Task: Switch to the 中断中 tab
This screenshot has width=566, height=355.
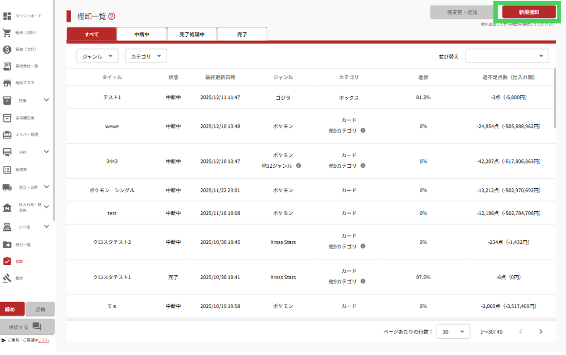Action: coord(141,34)
